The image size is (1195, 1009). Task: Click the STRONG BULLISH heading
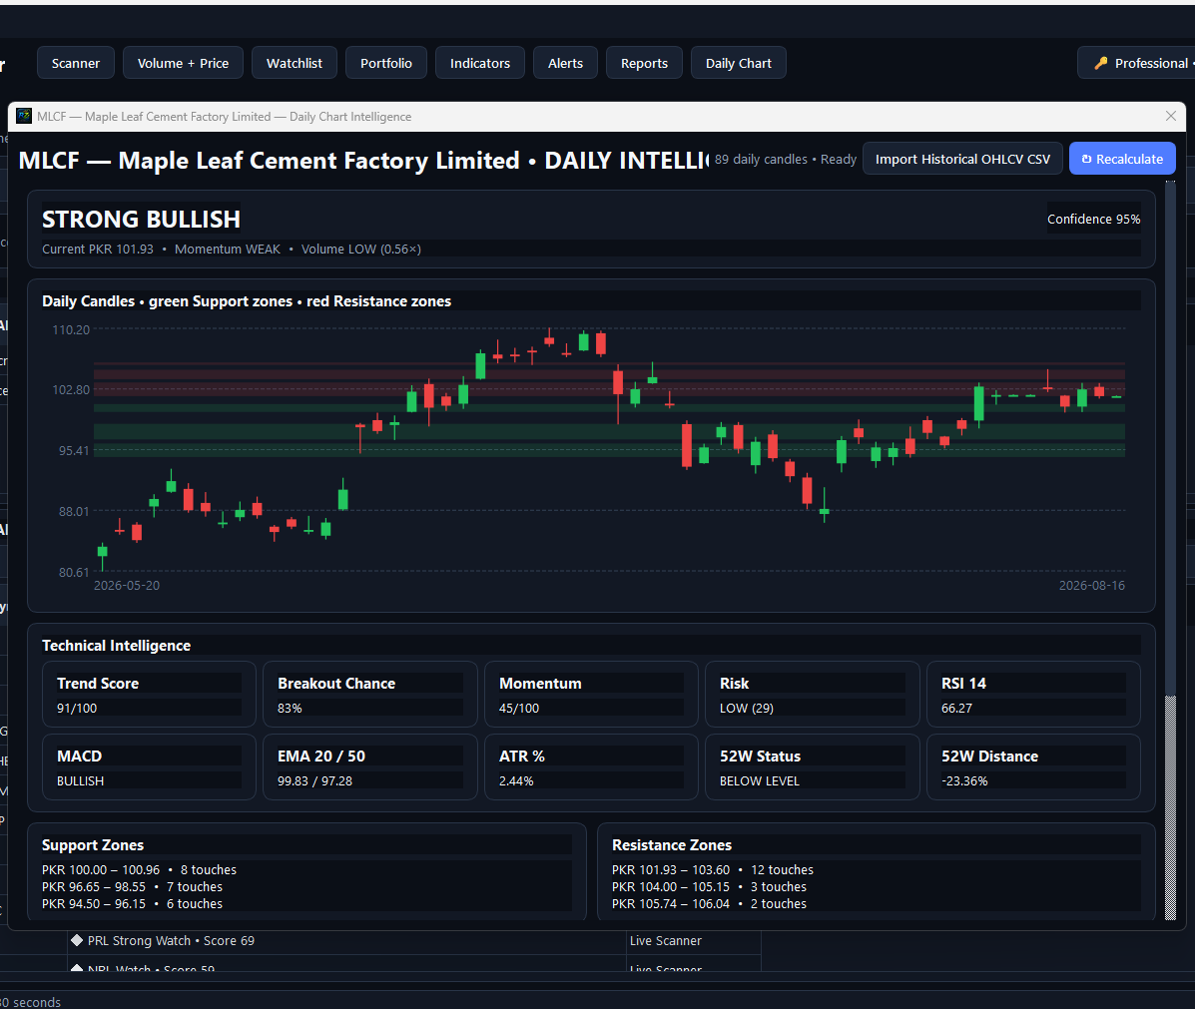click(x=141, y=220)
